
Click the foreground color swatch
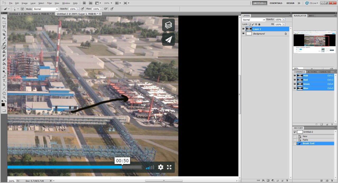pyautogui.click(x=3, y=105)
